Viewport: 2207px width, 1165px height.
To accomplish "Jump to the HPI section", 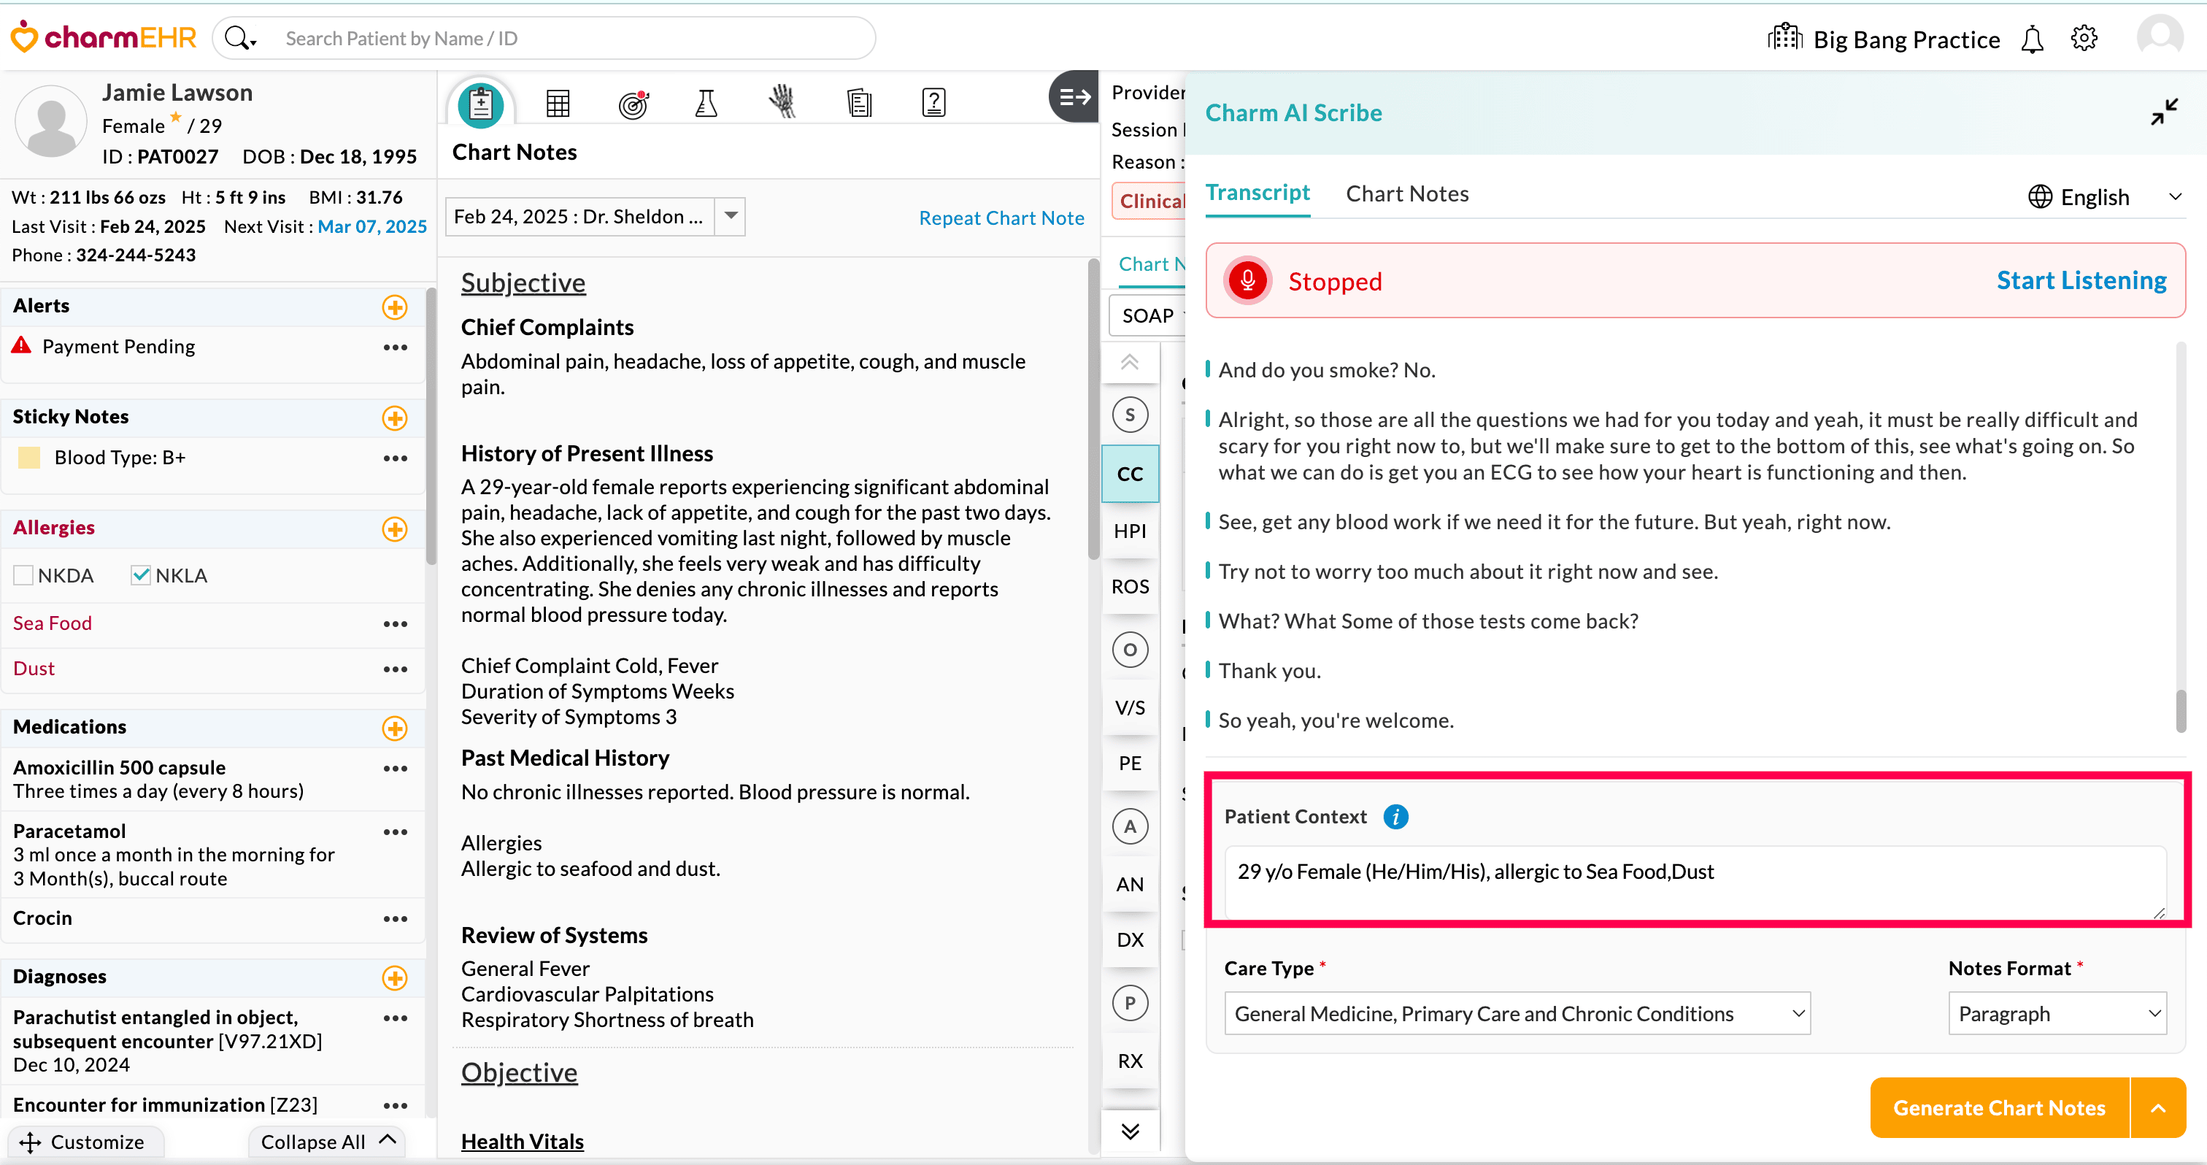I will 1129,531.
